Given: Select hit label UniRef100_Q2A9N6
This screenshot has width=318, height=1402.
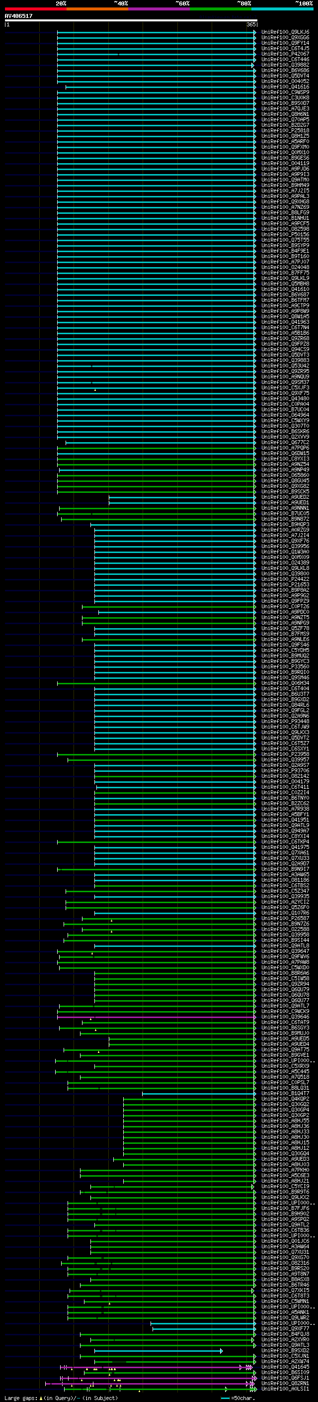Looking at the screenshot, I should coord(285,716).
